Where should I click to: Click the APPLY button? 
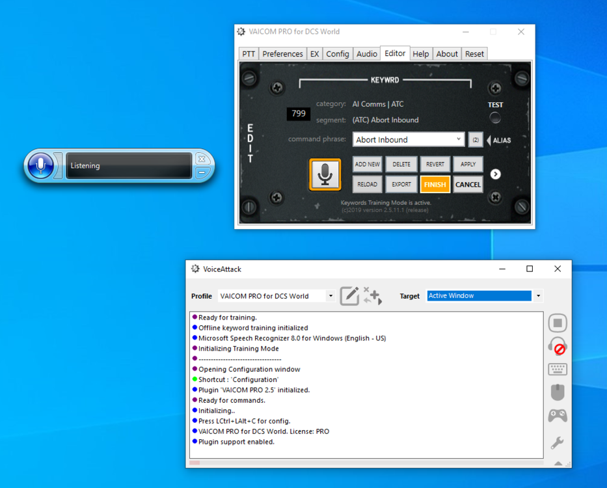(x=468, y=164)
